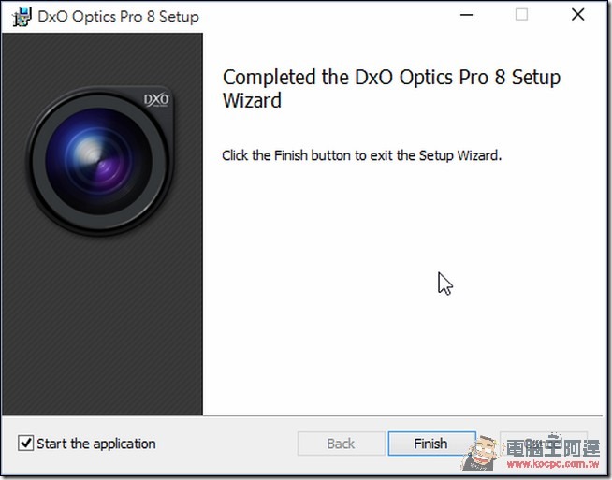Click the disabled Back button
Screen dimensions: 612x480
pos(342,444)
